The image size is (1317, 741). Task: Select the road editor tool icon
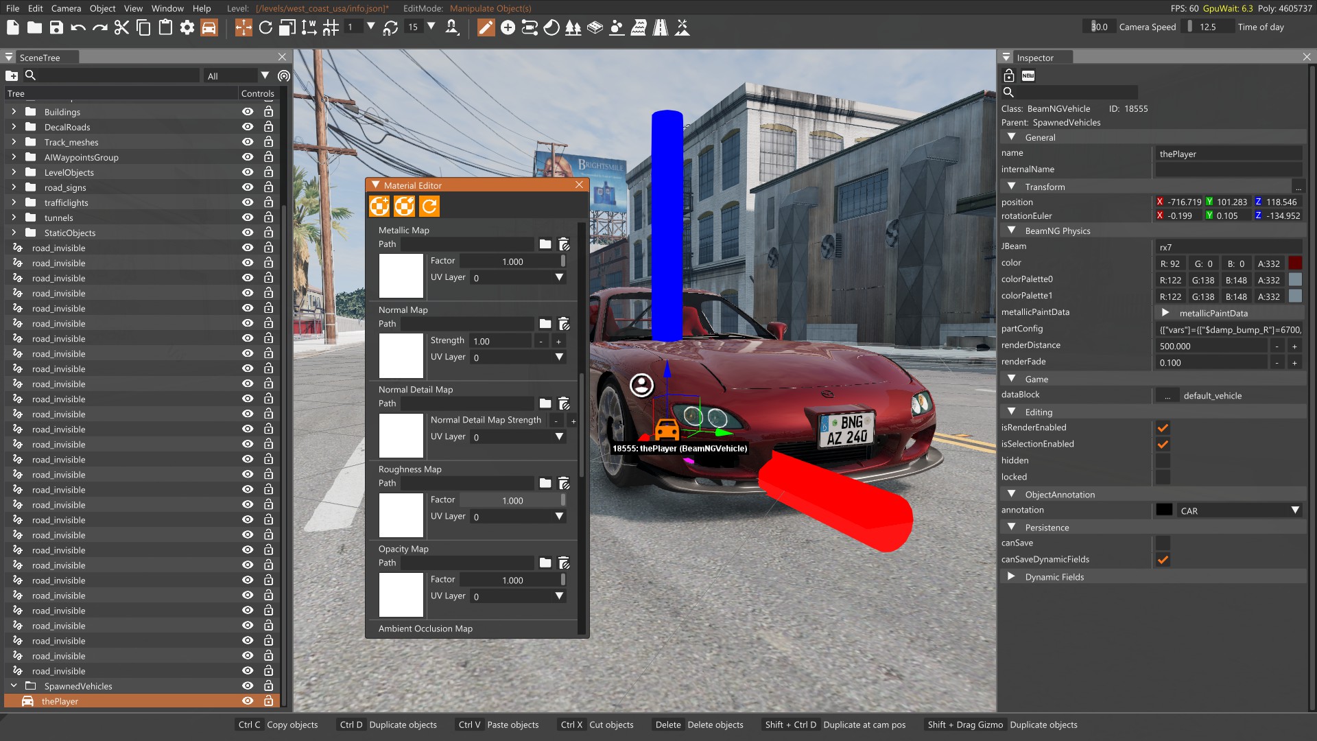pyautogui.click(x=660, y=27)
